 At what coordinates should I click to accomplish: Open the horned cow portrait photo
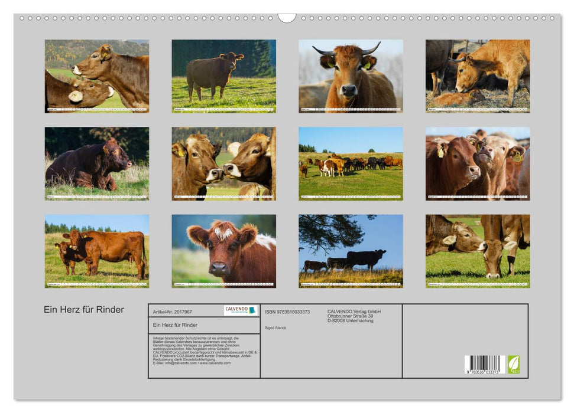coord(351,76)
